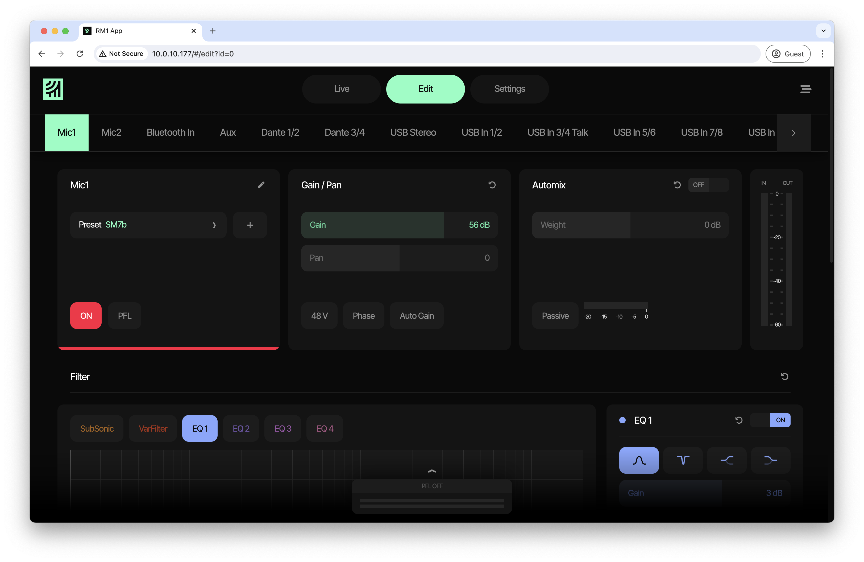
Task: Select the bell filter shape icon
Action: point(639,460)
